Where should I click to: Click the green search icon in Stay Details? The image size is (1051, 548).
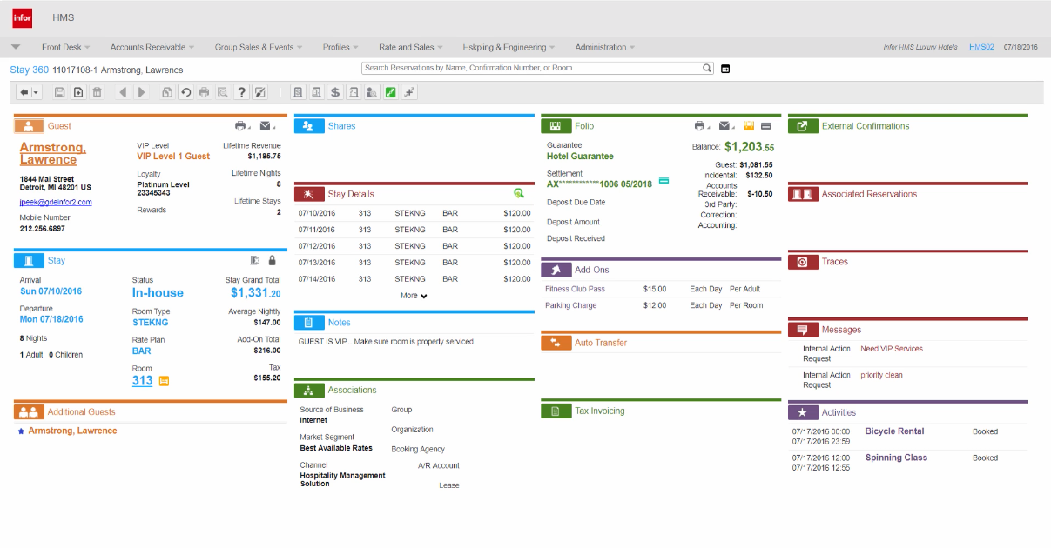(519, 194)
